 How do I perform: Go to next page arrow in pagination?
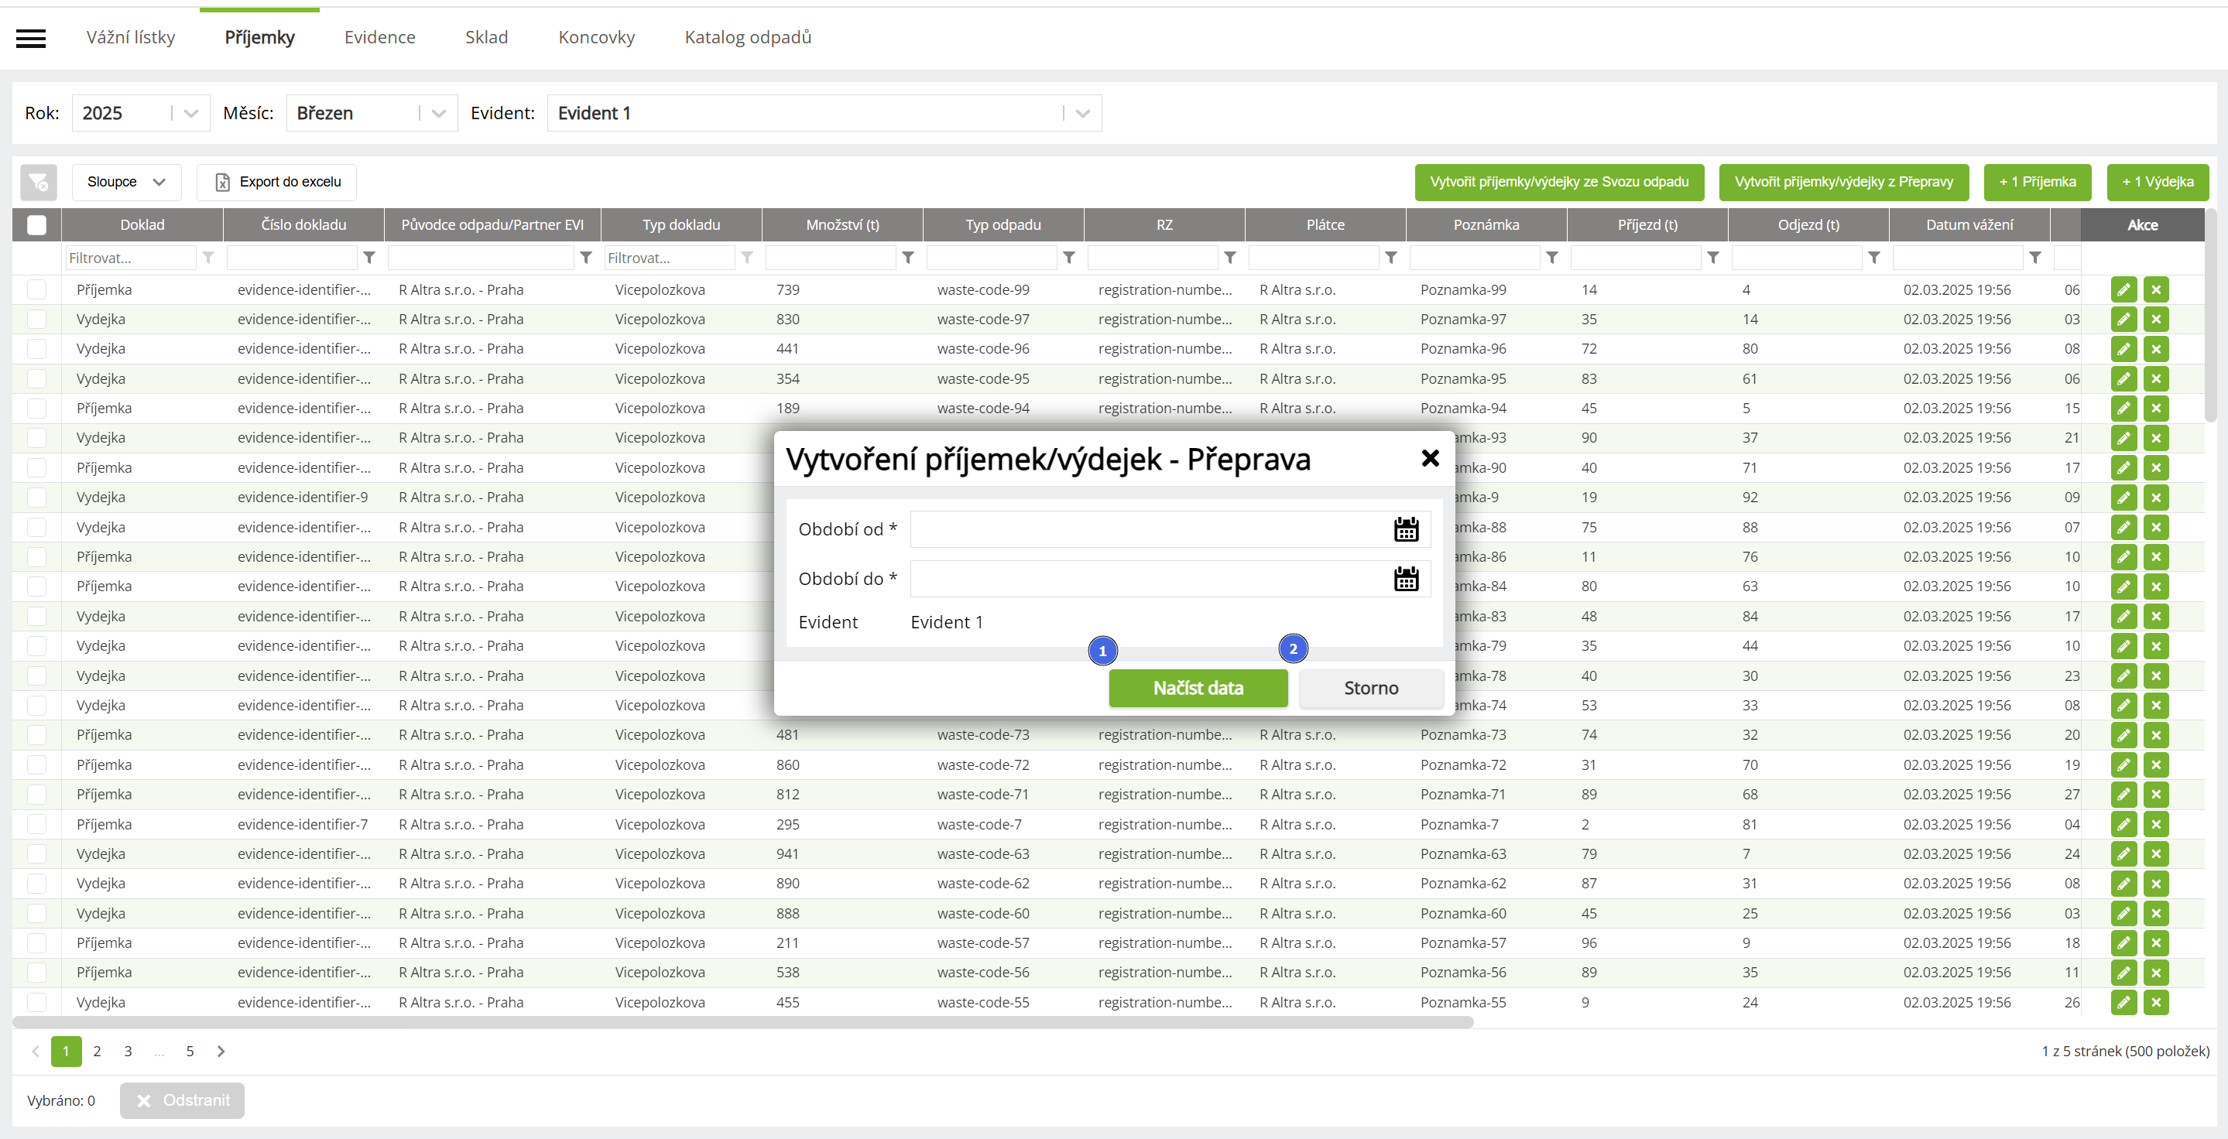(x=221, y=1051)
